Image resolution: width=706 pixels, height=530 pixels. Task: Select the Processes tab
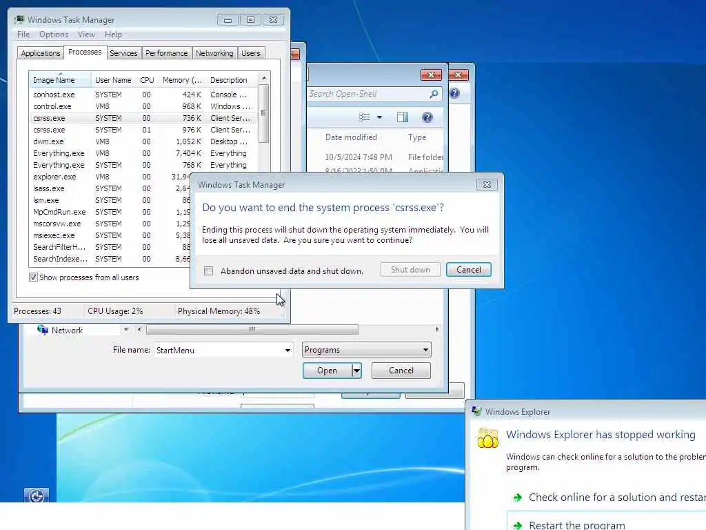point(85,52)
